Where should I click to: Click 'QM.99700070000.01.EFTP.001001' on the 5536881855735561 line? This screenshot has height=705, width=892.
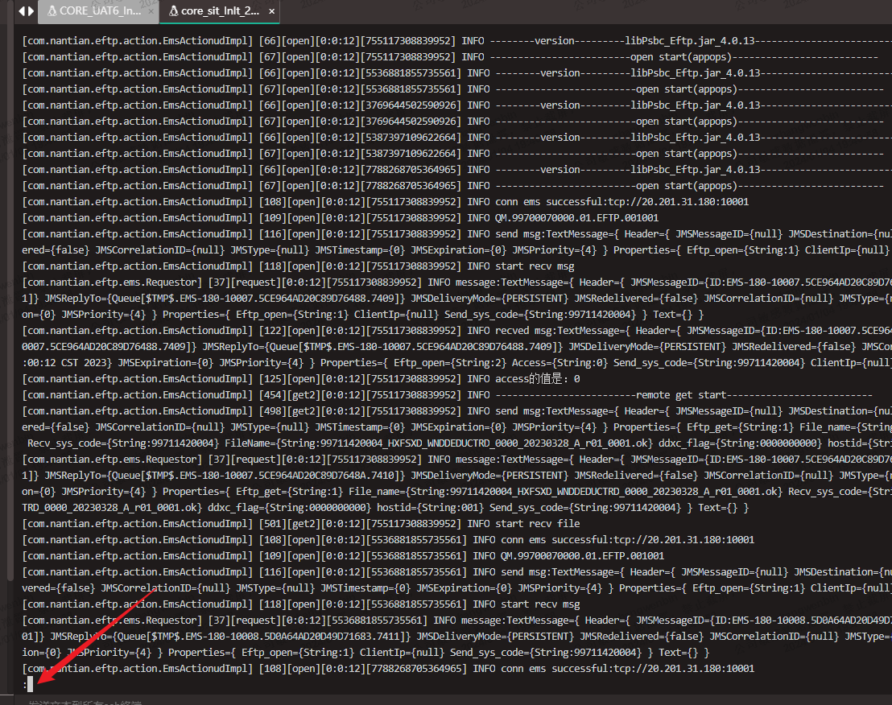tap(583, 556)
